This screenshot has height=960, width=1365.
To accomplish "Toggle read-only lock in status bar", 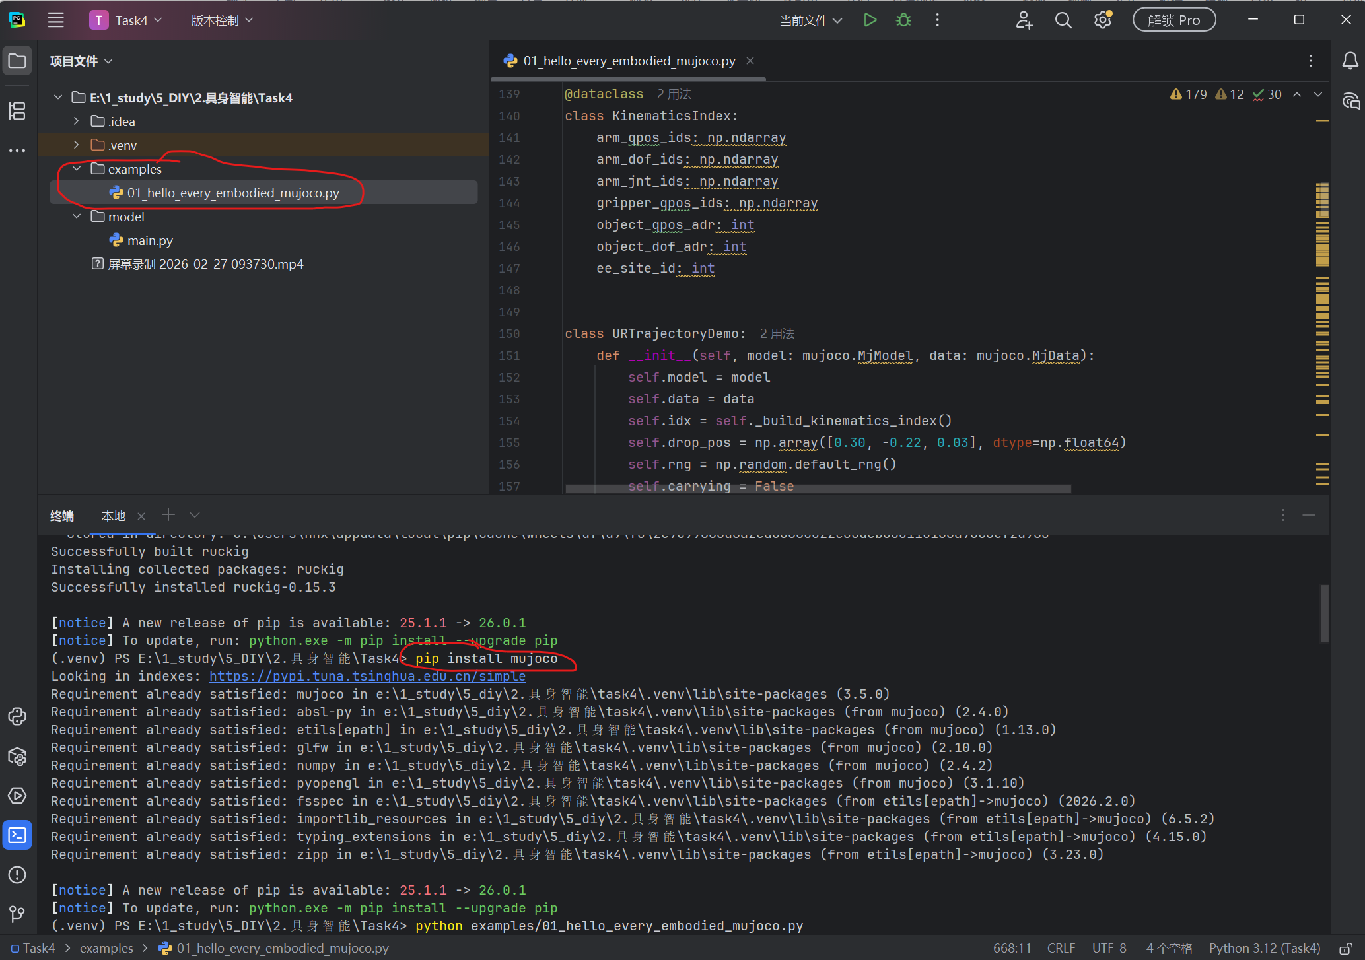I will [1345, 949].
